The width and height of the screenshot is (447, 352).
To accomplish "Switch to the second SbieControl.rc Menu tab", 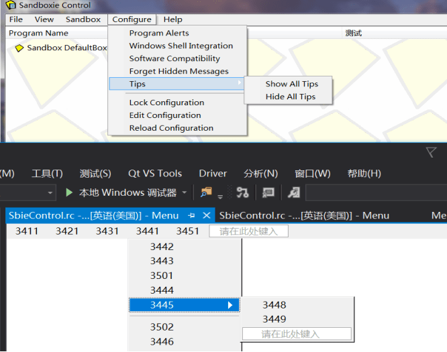I will click(304, 216).
